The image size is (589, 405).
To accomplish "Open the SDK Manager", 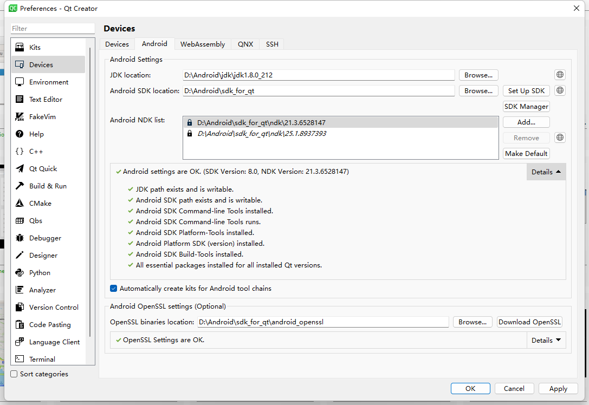I will (x=526, y=107).
